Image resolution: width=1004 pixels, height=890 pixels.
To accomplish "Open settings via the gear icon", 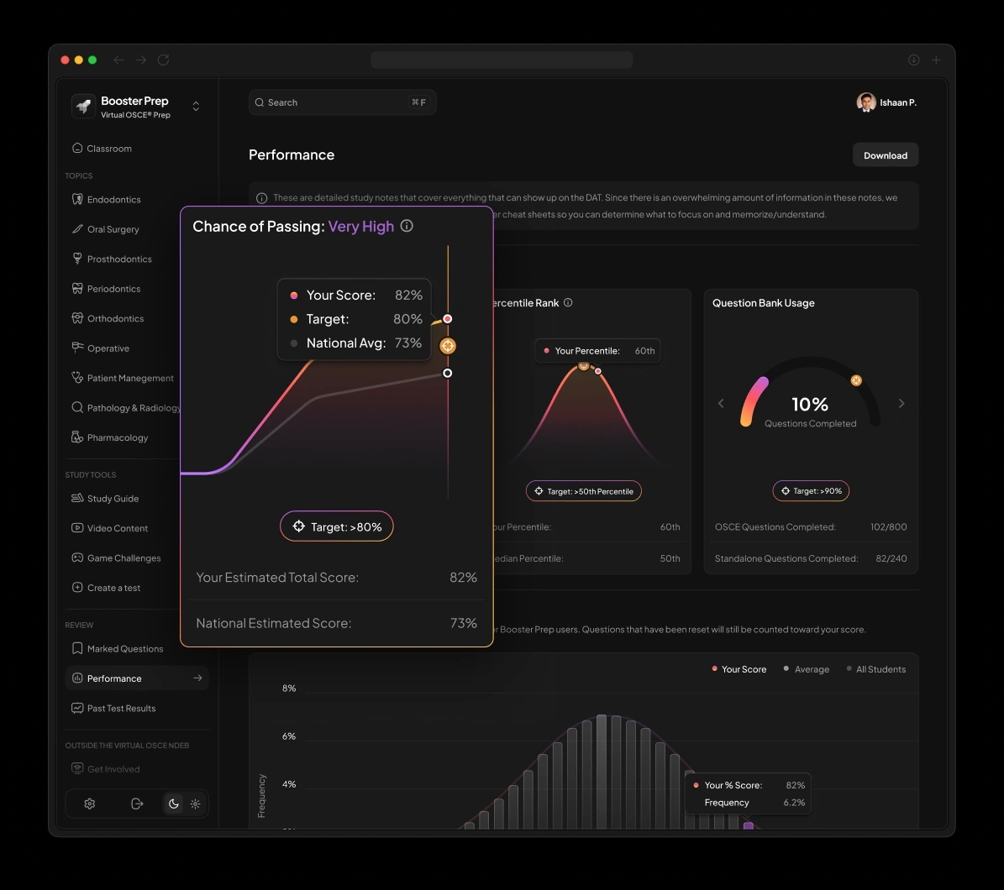I will click(90, 804).
